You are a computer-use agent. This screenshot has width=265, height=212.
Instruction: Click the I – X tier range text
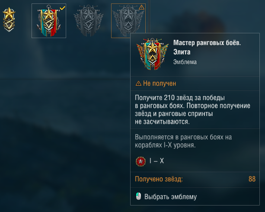156,161
